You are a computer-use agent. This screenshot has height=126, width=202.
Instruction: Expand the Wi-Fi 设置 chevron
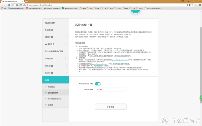pos(66,44)
